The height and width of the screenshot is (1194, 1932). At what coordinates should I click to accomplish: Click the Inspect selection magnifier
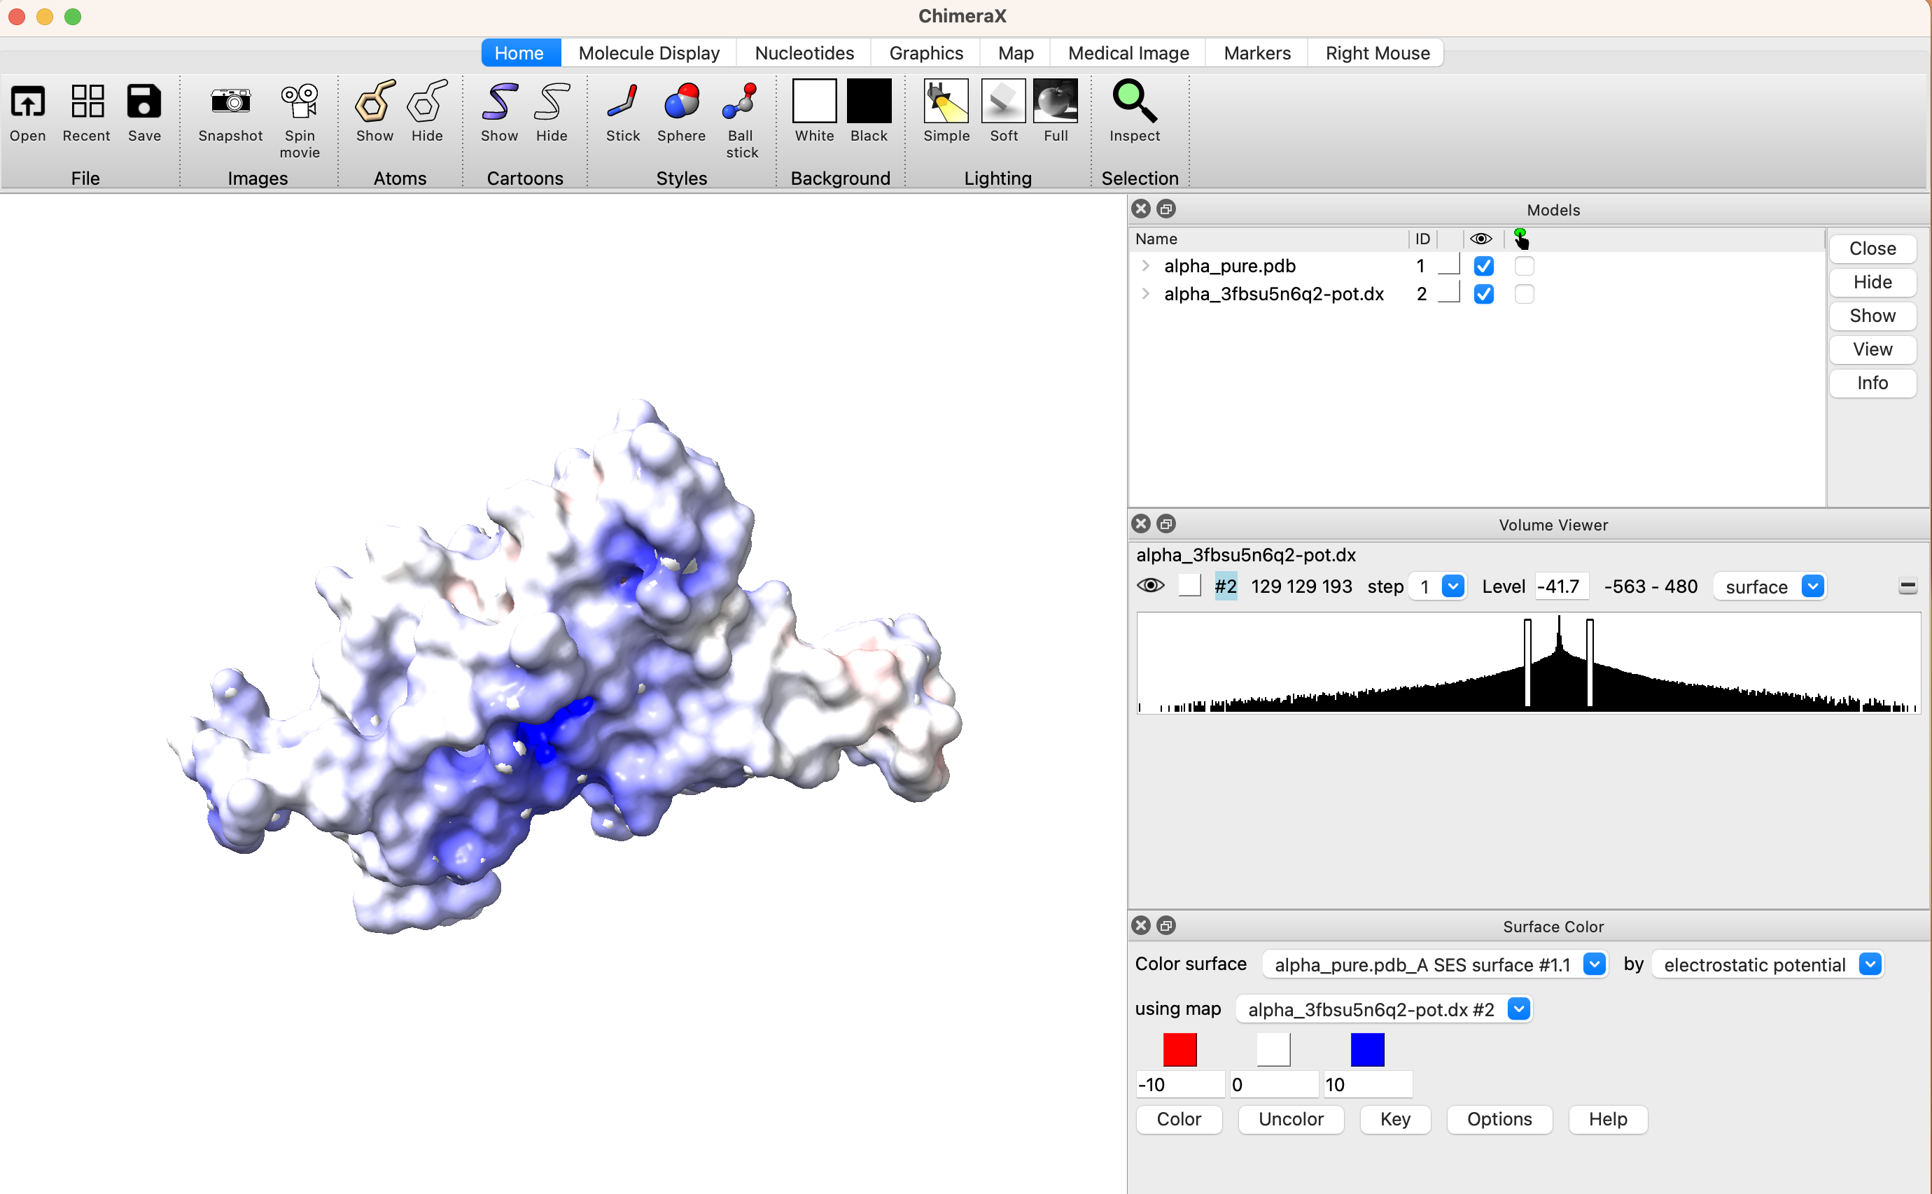tap(1134, 101)
